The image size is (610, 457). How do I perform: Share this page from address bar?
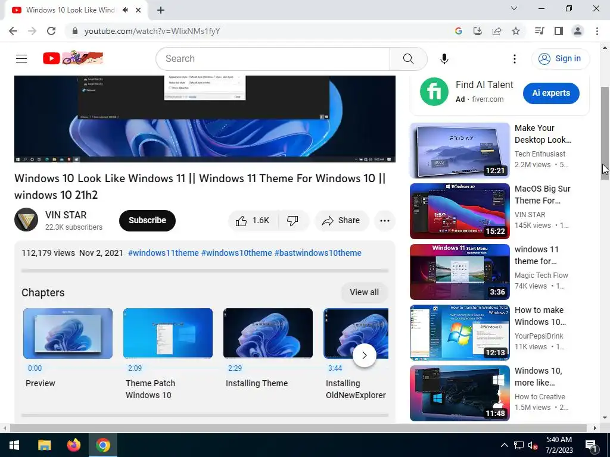[497, 31]
